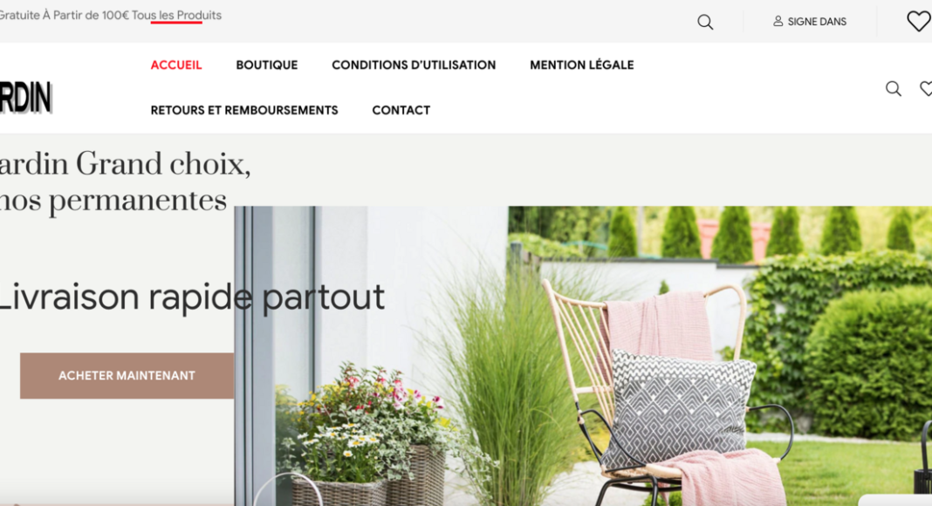Screen dimensions: 932x506
Task: Click the SIGNE DANS sign-in text
Action: click(817, 22)
